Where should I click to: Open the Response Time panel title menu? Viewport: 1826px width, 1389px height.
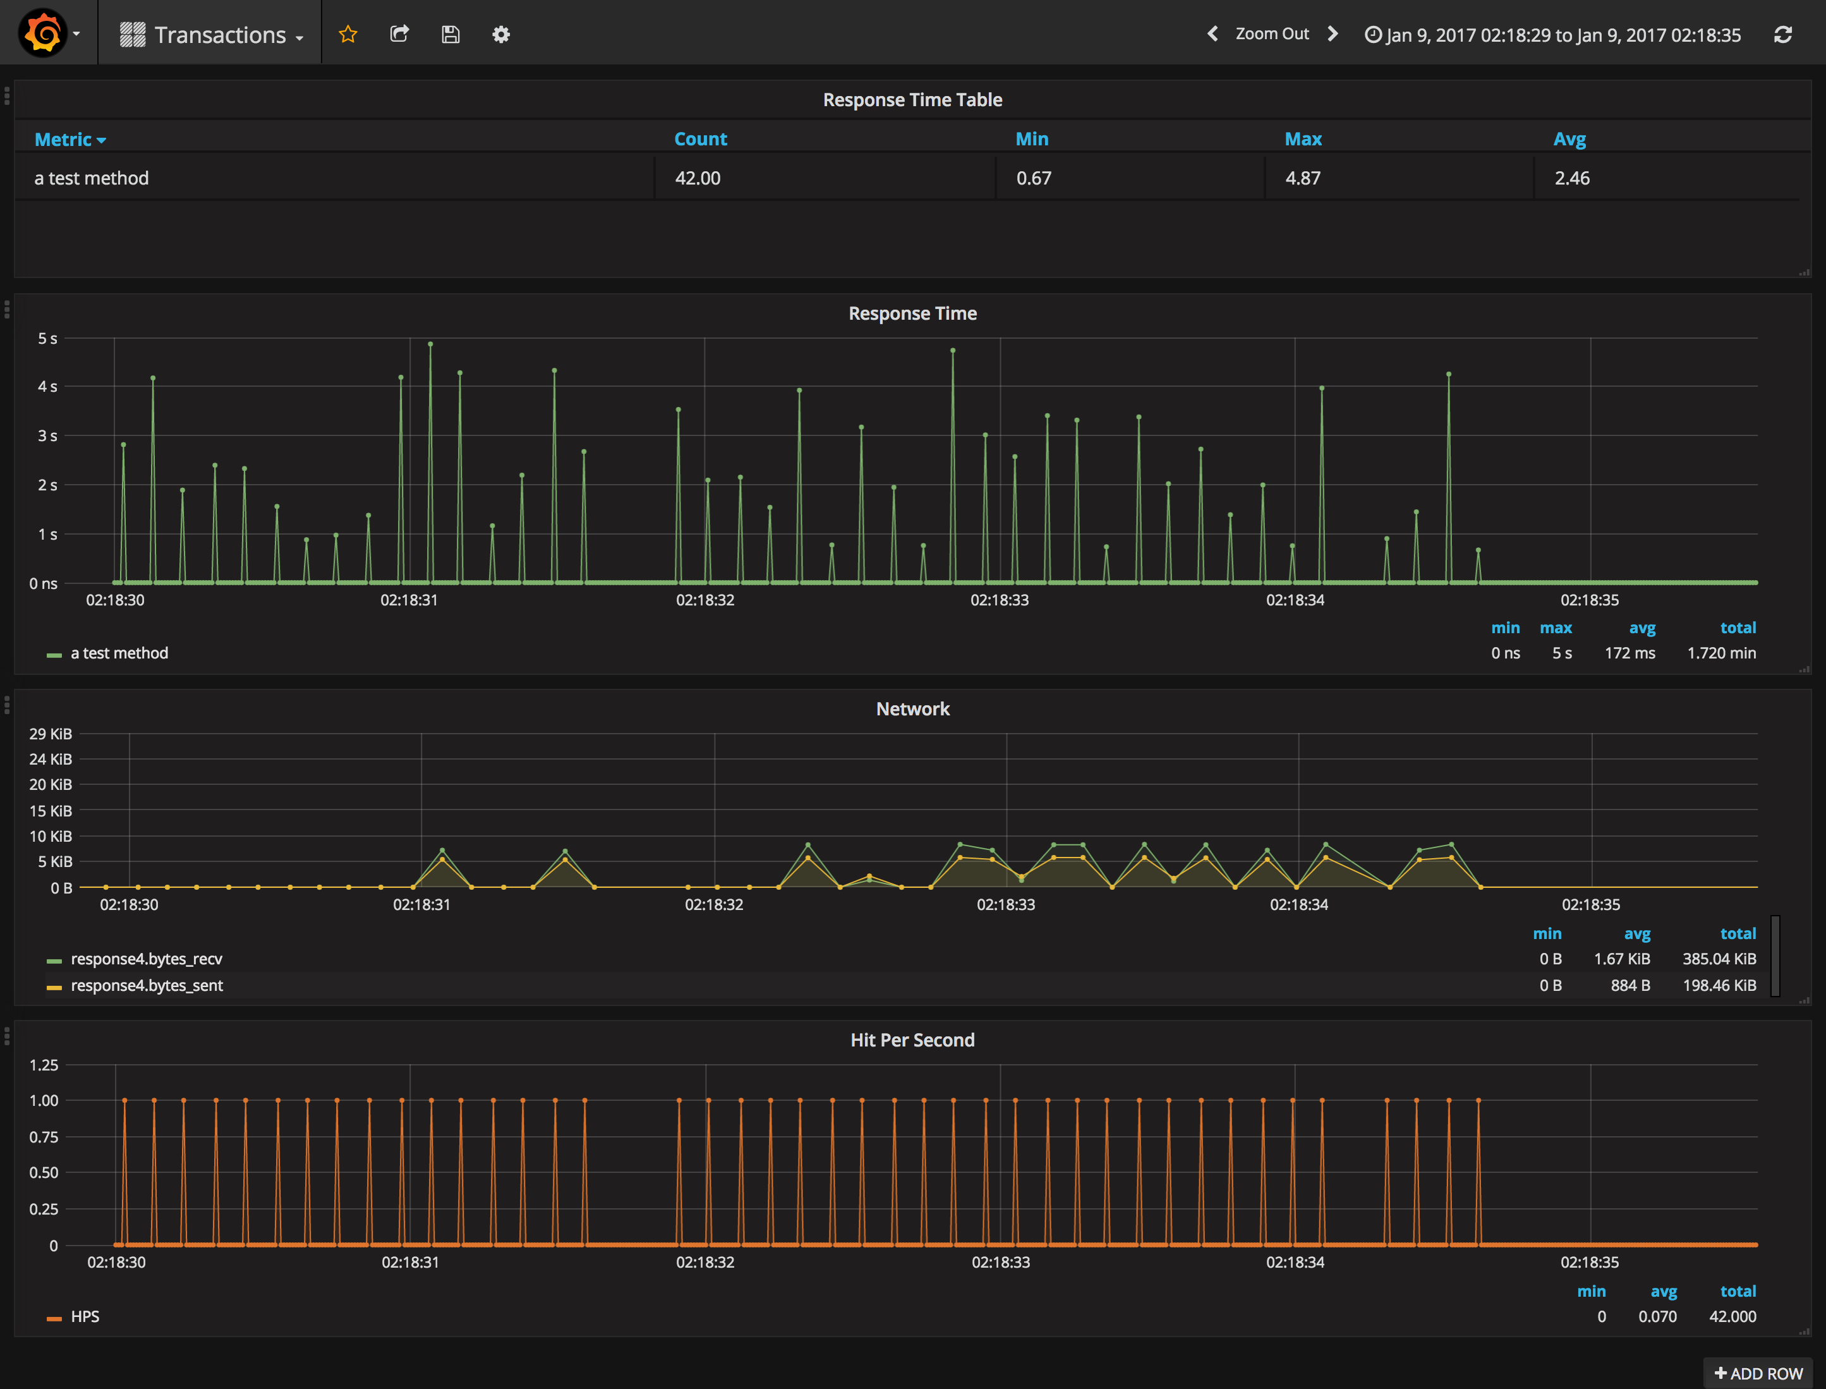tap(912, 313)
